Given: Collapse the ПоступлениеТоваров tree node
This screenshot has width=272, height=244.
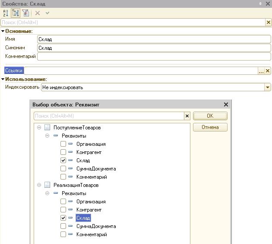Looking at the screenshot, I should click(x=39, y=128).
